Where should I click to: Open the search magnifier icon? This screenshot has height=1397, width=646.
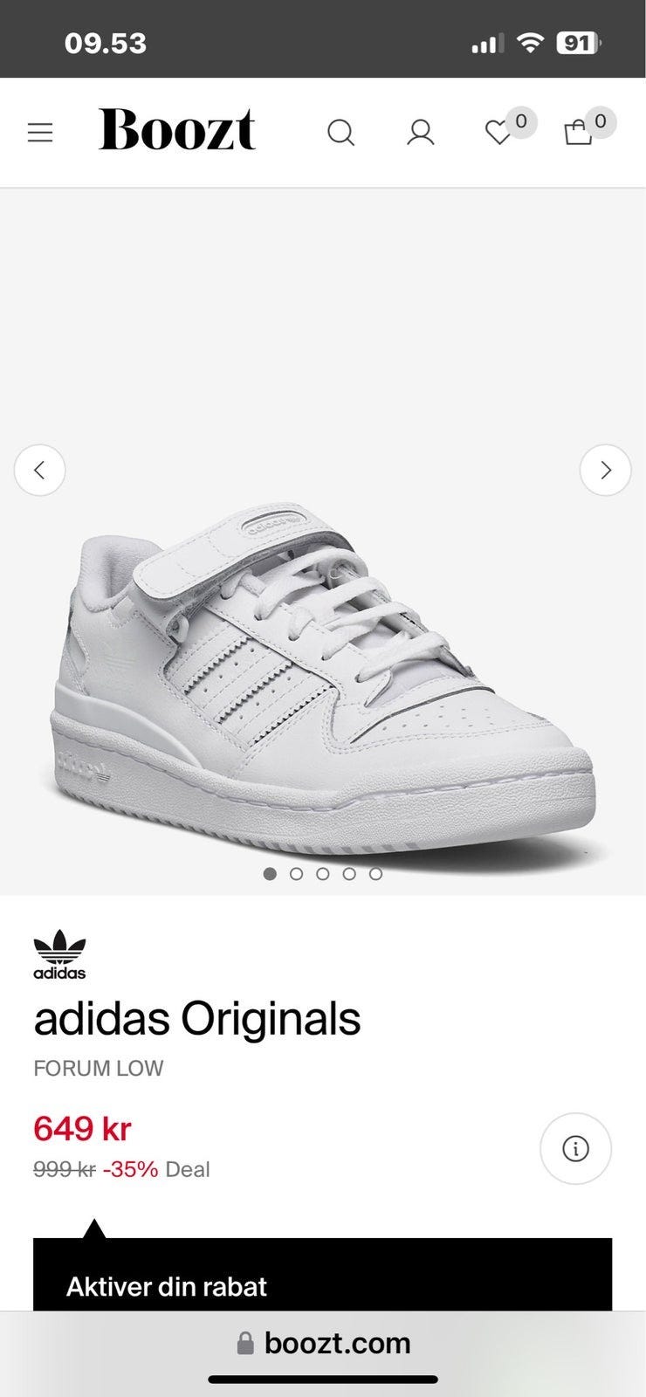click(340, 133)
